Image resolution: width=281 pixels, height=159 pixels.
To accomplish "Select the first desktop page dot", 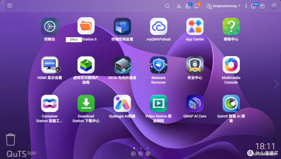I will click(x=134, y=148).
